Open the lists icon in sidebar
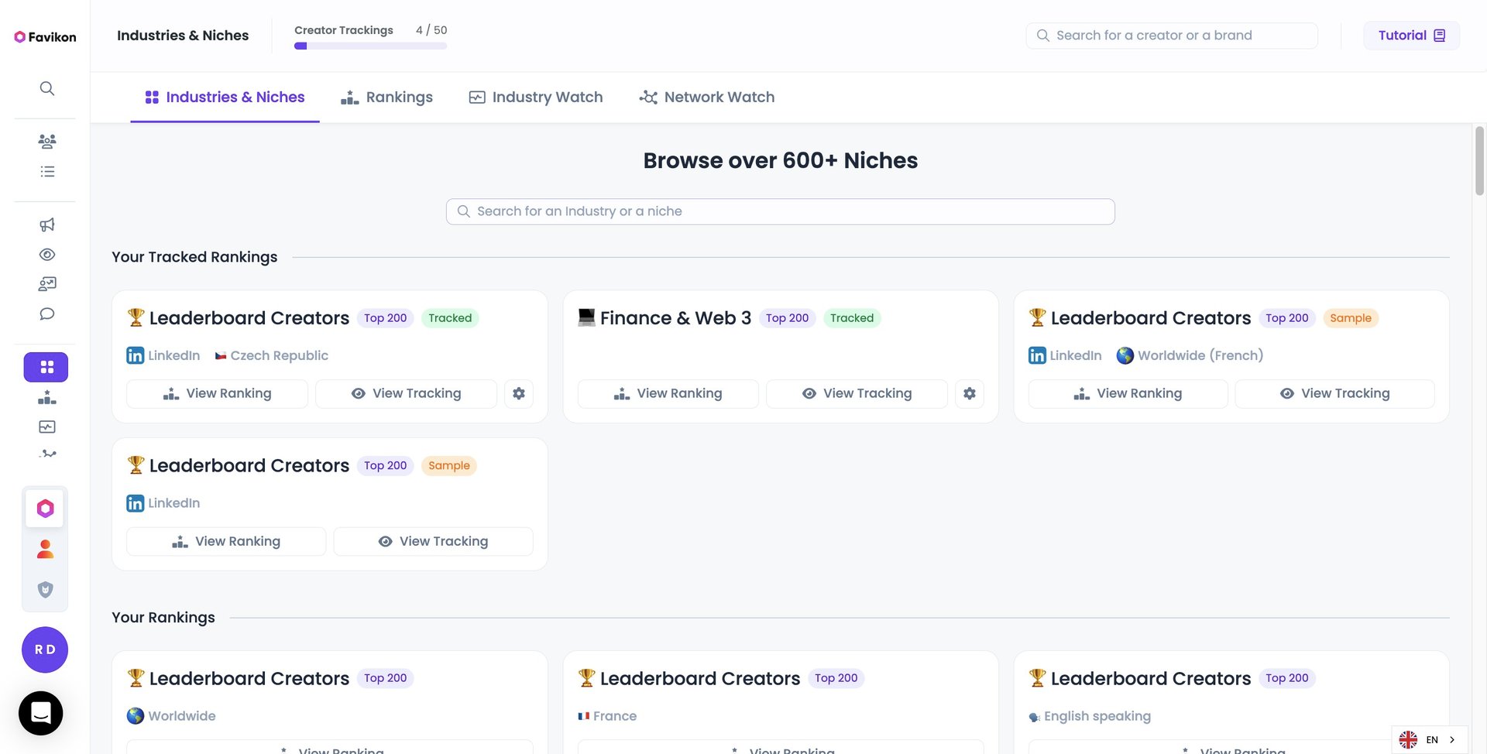 click(x=46, y=172)
